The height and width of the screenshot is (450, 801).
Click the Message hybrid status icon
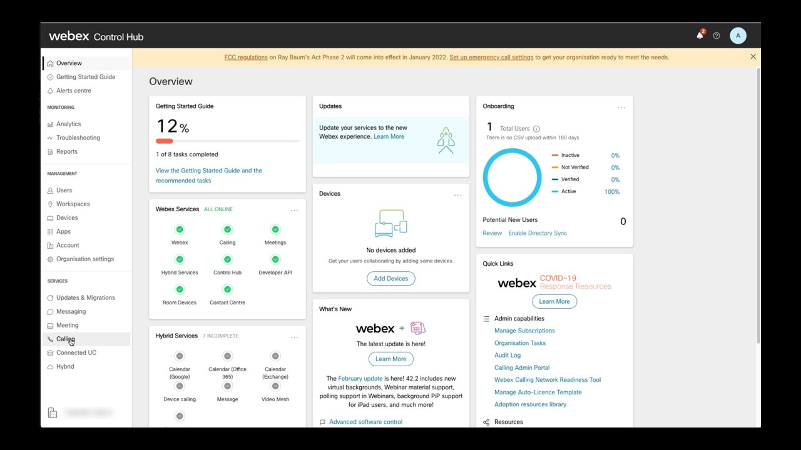pyautogui.click(x=227, y=386)
